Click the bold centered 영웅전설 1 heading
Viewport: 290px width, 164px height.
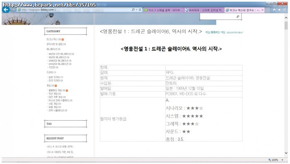pos(171,49)
